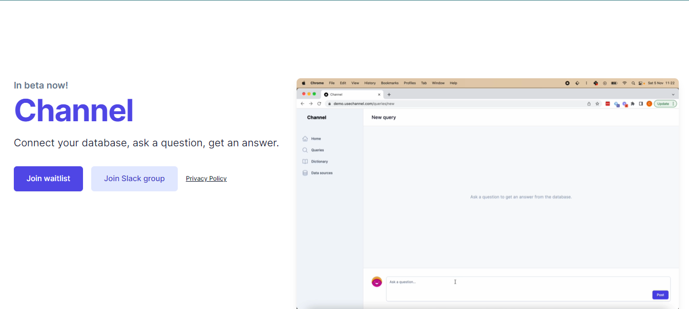This screenshot has width=689, height=309.
Task: Follow the Privacy Policy link
Action: tap(206, 179)
